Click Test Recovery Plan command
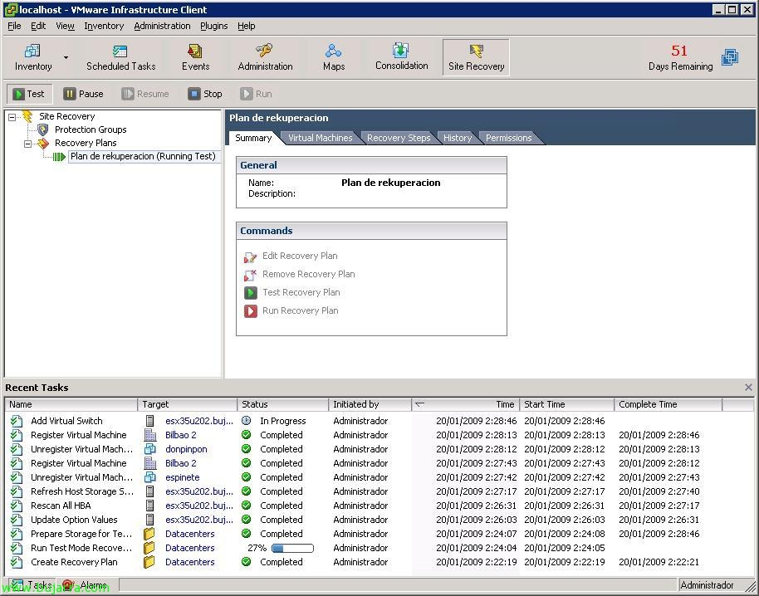Image resolution: width=759 pixels, height=596 pixels. click(x=301, y=293)
